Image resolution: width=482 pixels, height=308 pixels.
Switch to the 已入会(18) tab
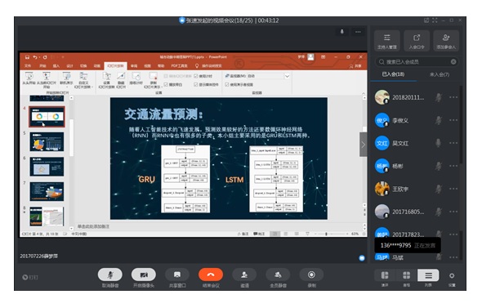(x=393, y=74)
